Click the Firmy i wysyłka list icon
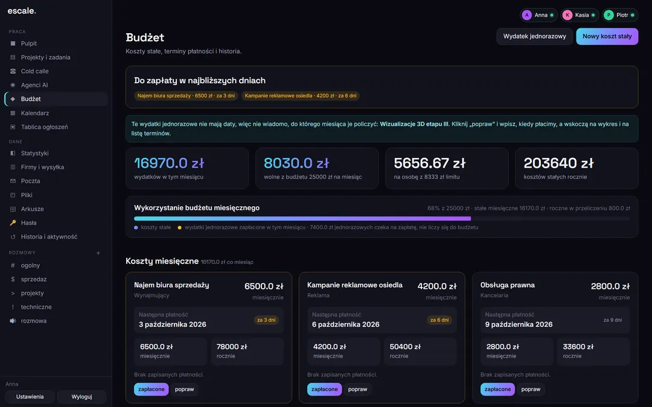The height and width of the screenshot is (407, 652). point(13,167)
